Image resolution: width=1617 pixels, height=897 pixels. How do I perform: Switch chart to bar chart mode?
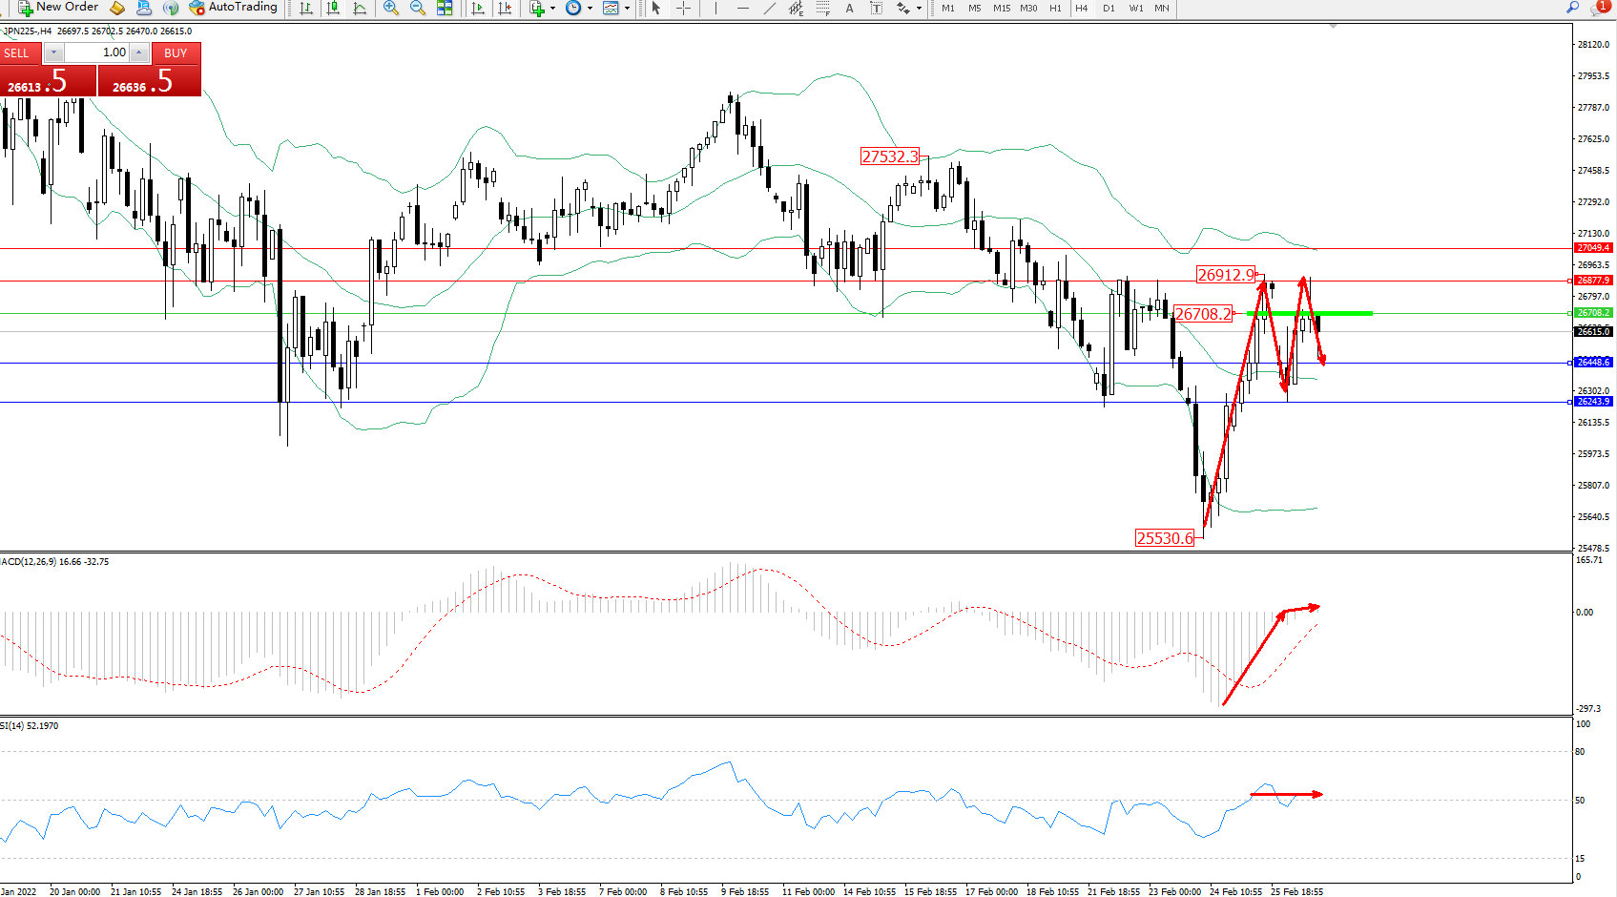pos(306,8)
